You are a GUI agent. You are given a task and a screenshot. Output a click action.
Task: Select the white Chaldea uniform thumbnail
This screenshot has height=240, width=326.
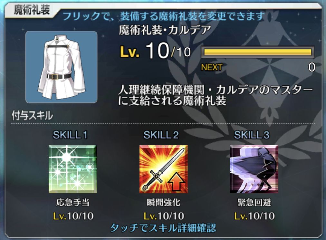[61, 67]
